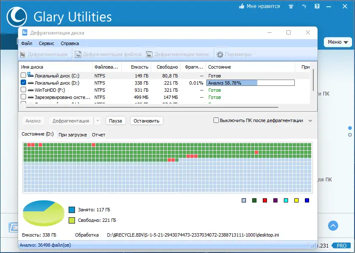This screenshot has width=355, height=253.
Task: Open the Меню dropdown in main window
Action: 338,42
